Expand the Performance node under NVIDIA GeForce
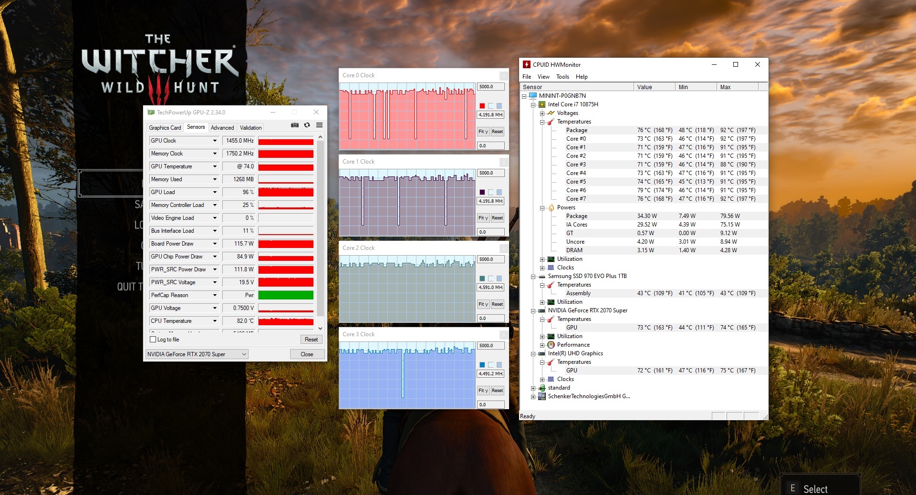 tap(542, 345)
